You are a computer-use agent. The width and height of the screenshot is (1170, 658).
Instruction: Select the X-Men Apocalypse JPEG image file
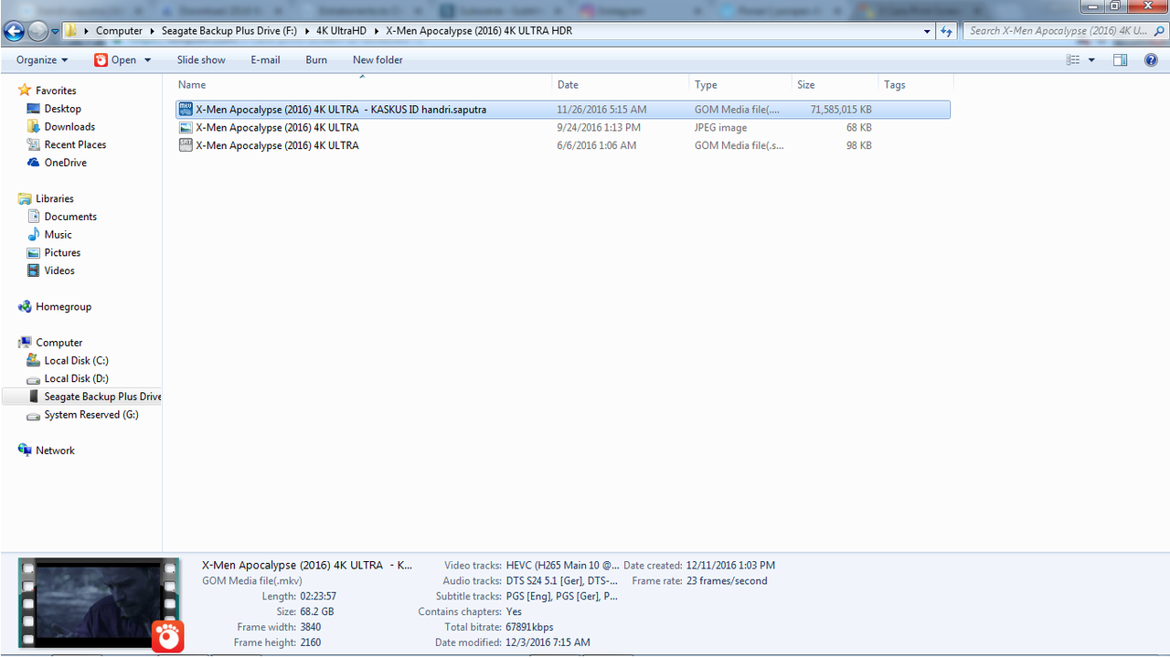tap(563, 128)
